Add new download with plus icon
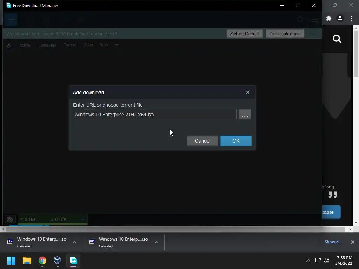This screenshot has height=269, width=359. point(11,20)
